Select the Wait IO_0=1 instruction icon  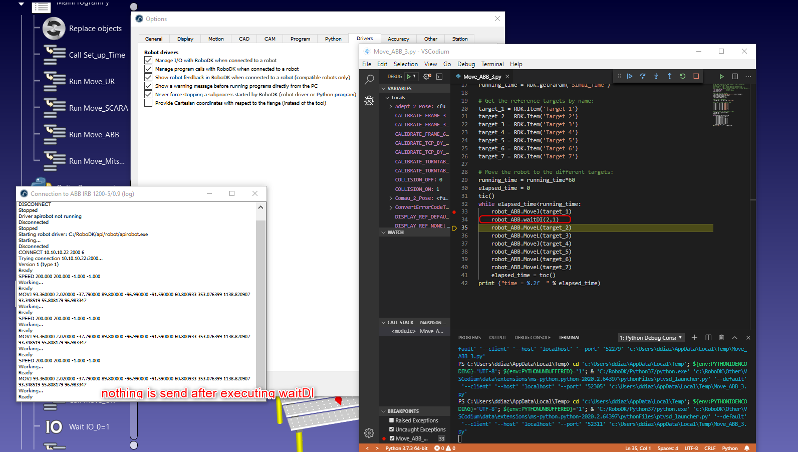point(54,427)
